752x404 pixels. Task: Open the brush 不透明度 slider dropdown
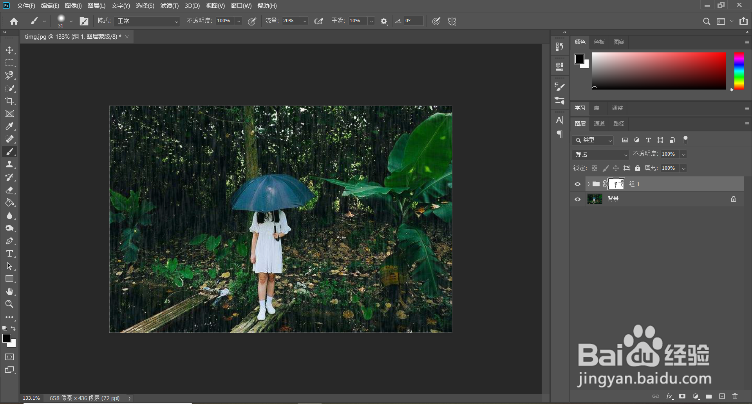click(x=238, y=21)
